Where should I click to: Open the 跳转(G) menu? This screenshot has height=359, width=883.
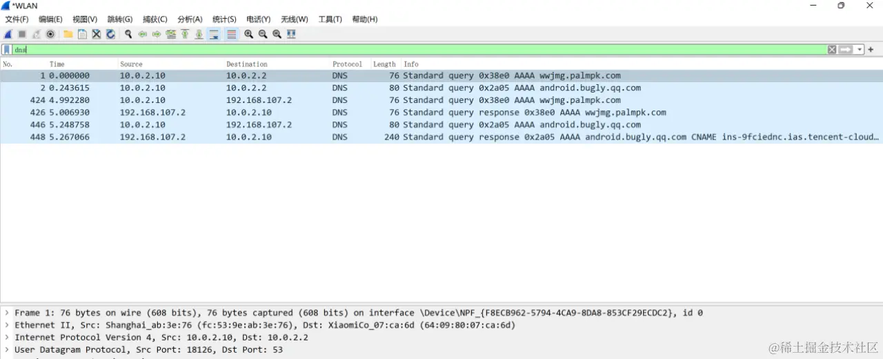pyautogui.click(x=120, y=19)
